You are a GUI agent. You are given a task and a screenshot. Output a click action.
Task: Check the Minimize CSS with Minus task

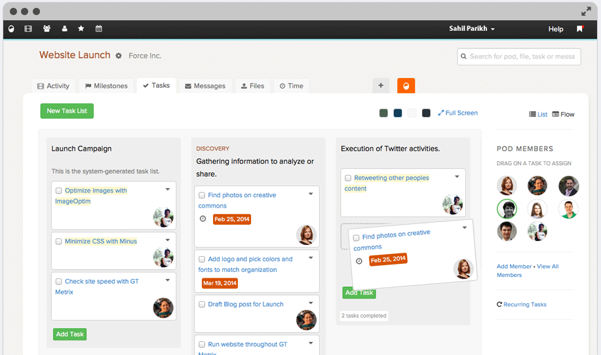click(x=59, y=242)
